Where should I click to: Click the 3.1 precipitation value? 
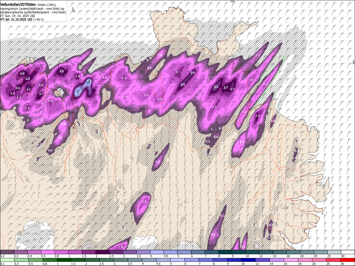click(x=29, y=90)
